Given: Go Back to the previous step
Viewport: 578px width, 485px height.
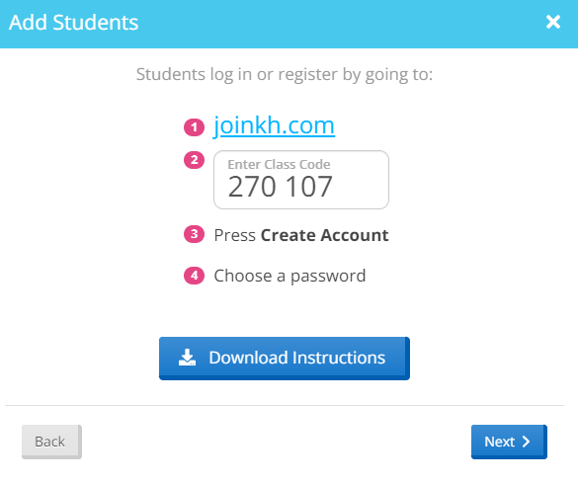Looking at the screenshot, I should [51, 442].
